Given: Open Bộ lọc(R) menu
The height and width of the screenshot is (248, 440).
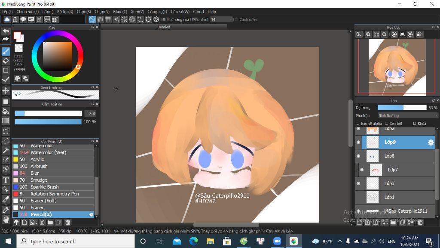Looking at the screenshot, I should tap(65, 12).
